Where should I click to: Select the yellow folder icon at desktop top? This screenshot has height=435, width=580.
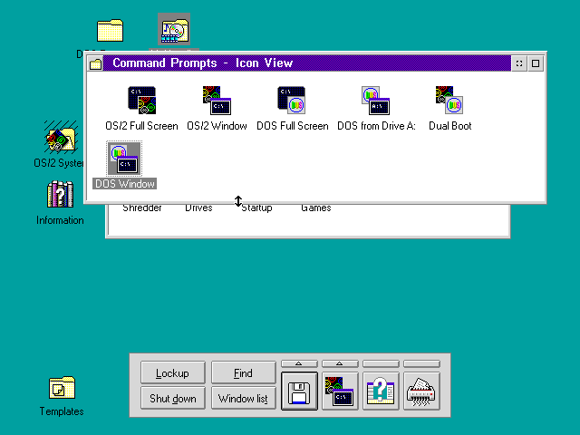(x=110, y=30)
